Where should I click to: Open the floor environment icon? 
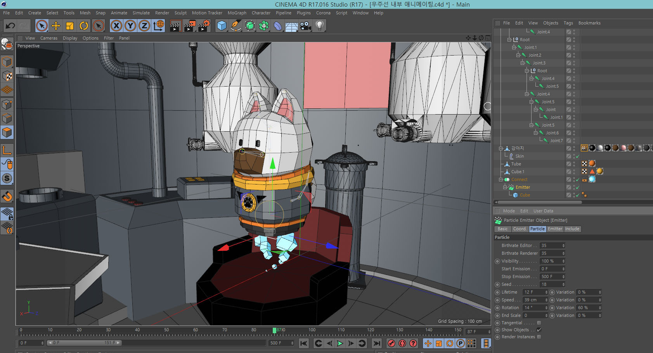[x=292, y=26]
